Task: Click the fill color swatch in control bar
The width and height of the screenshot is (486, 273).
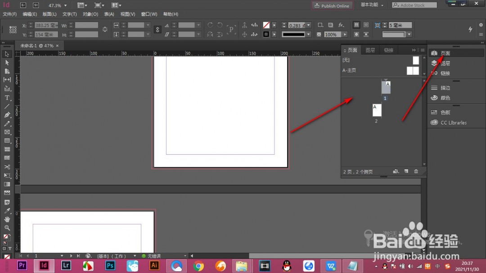Action: pyautogui.click(x=266, y=25)
